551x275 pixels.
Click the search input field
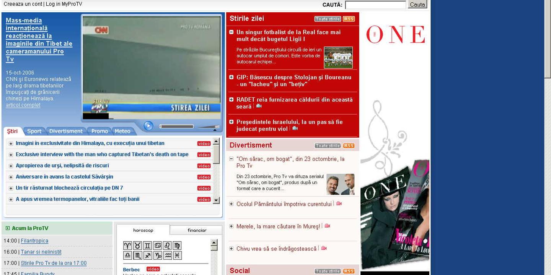375,5
